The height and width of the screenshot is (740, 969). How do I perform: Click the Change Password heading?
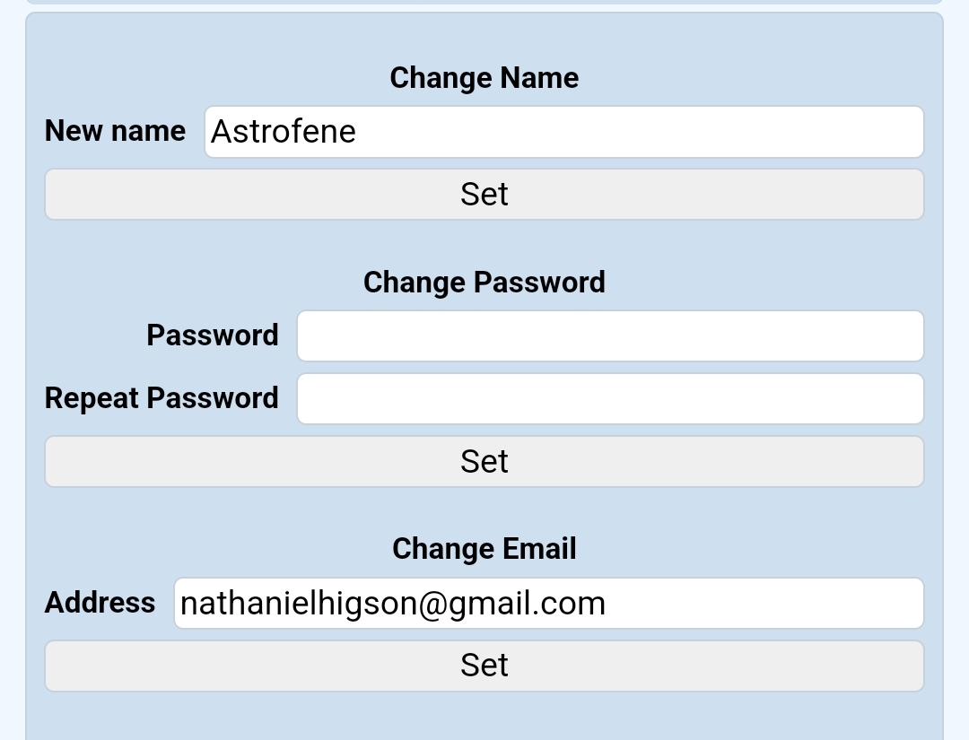click(x=484, y=283)
